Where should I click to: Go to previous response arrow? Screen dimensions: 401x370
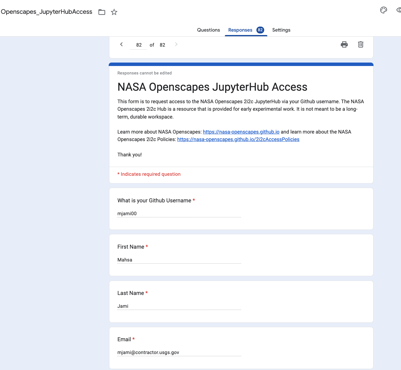click(x=121, y=44)
